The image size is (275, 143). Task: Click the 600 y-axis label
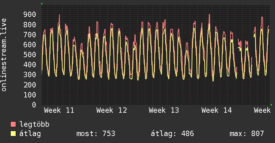pyautogui.click(x=30, y=45)
